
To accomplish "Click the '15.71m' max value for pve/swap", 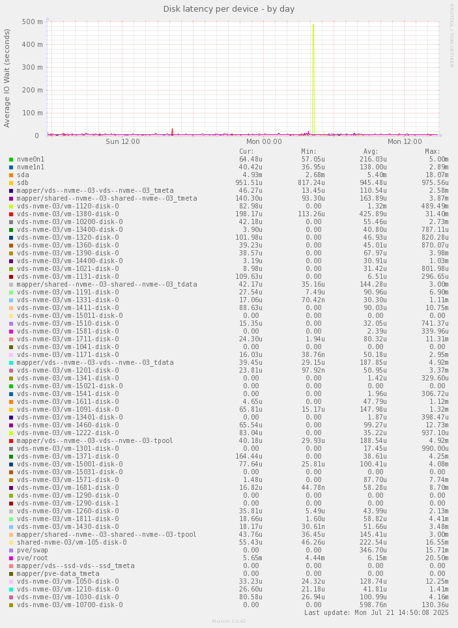I will pyautogui.click(x=437, y=550).
